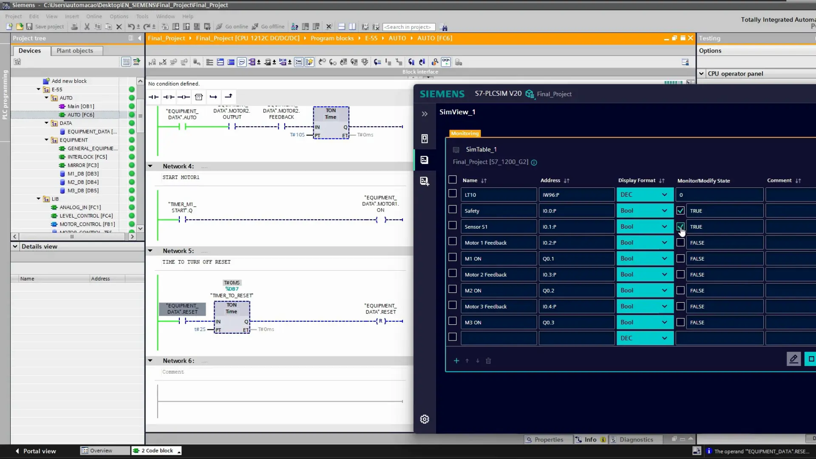816x459 pixels.
Task: Collapse Network 5 in the editor
Action: 150,251
